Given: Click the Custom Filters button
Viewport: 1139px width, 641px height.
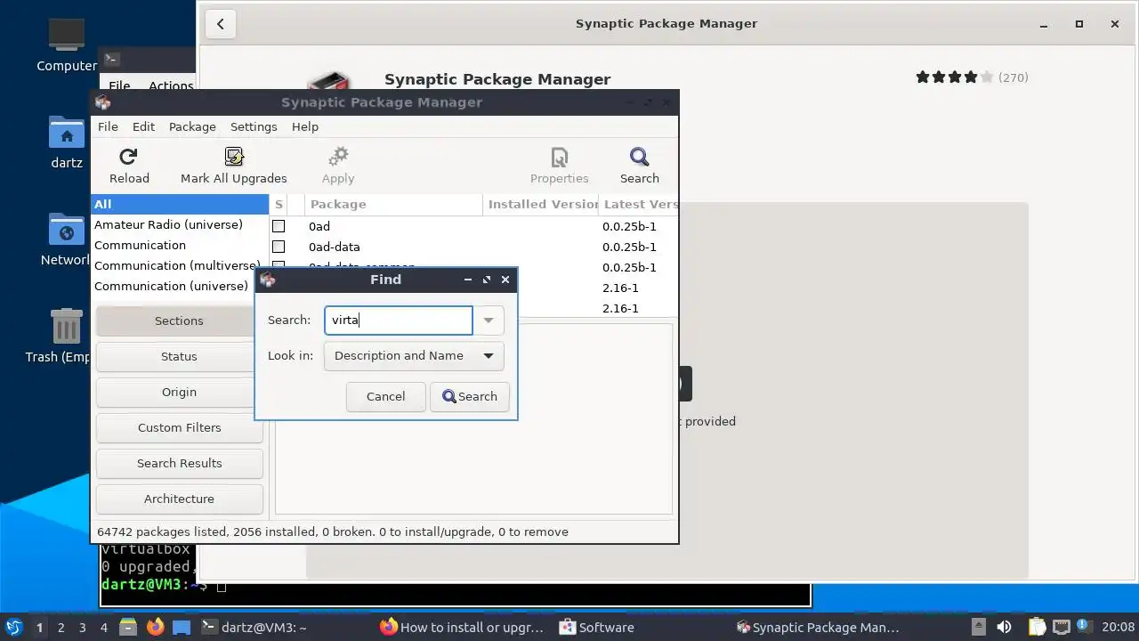Looking at the screenshot, I should coord(179,427).
